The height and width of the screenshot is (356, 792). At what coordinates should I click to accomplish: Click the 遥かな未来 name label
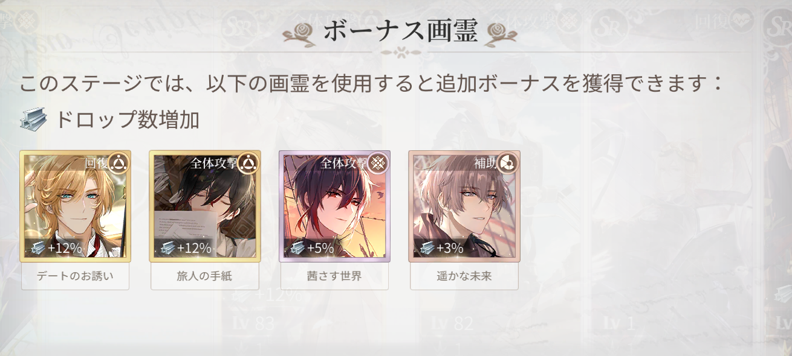pos(464,276)
